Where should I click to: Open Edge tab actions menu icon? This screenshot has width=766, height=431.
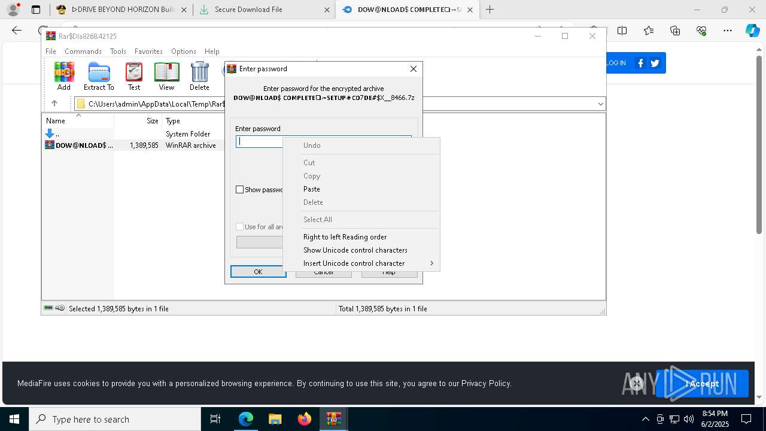pyautogui.click(x=36, y=10)
